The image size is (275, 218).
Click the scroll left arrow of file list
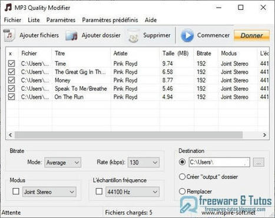[x=11, y=135]
